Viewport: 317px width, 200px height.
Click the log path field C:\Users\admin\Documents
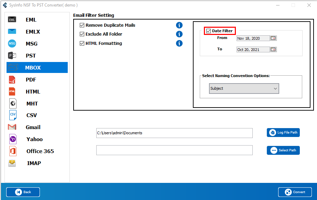(x=174, y=133)
